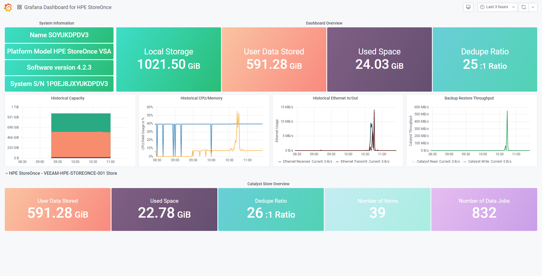Open Historical CPU/Memory panel title menu
The height and width of the screenshot is (276, 542).
(x=202, y=98)
